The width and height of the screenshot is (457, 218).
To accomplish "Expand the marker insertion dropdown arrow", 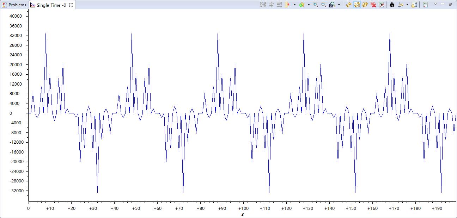I will click(308, 5).
